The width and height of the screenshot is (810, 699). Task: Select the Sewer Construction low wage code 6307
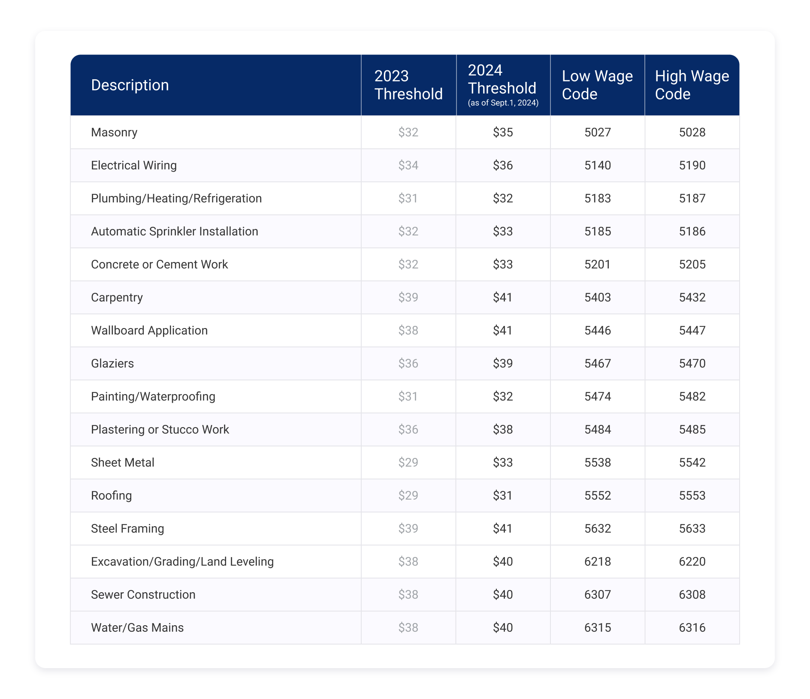tap(597, 594)
